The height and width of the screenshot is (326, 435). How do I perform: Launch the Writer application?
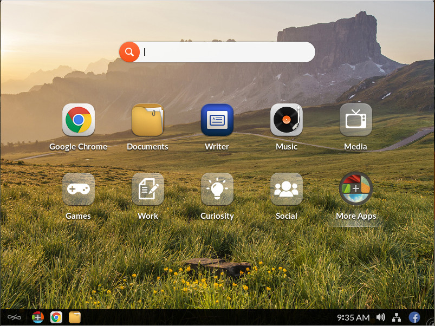click(217, 120)
